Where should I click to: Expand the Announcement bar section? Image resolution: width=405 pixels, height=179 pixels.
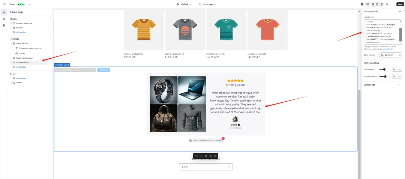tap(11, 23)
